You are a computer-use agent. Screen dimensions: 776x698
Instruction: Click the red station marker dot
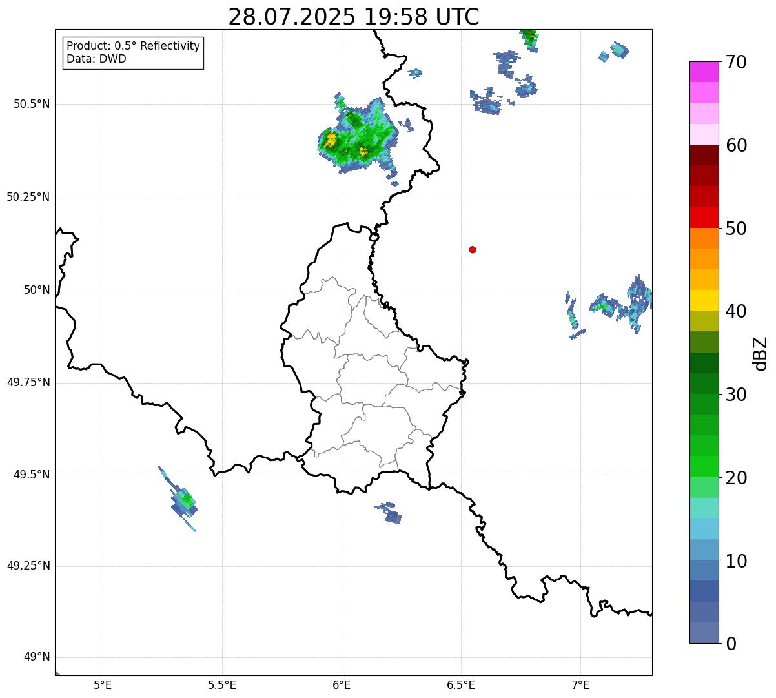(x=473, y=249)
